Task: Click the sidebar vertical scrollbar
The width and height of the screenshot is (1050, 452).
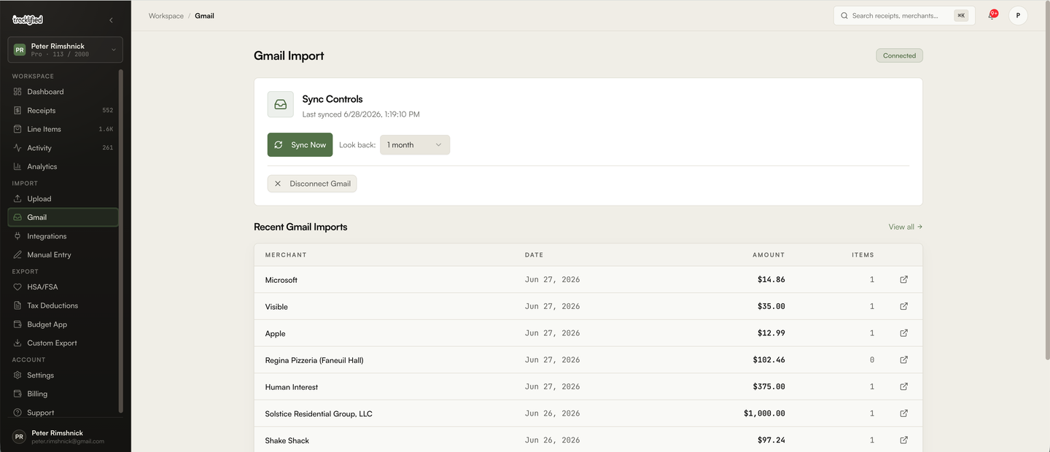Action: [x=121, y=241]
